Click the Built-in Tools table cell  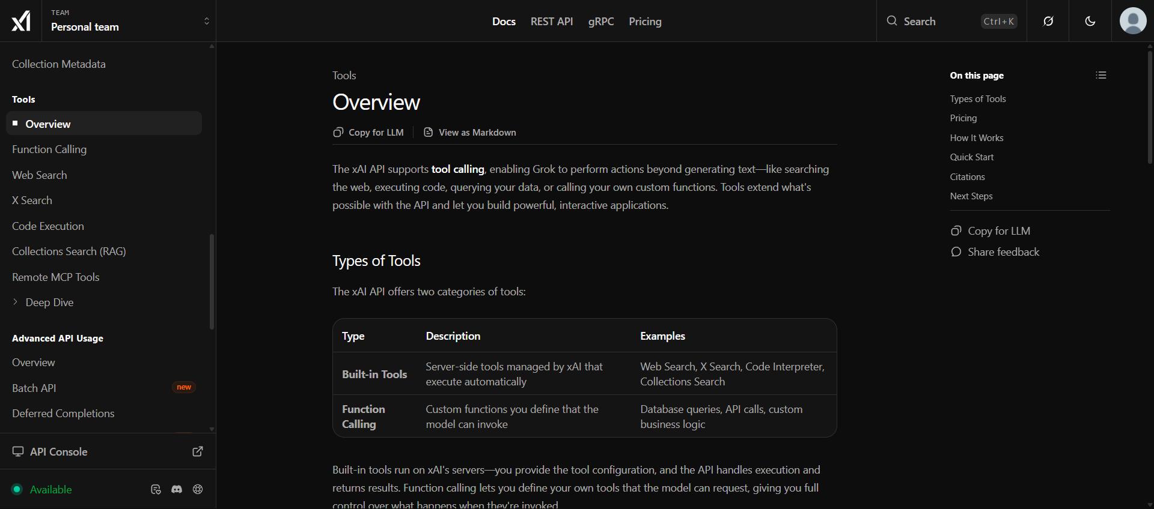(x=374, y=374)
